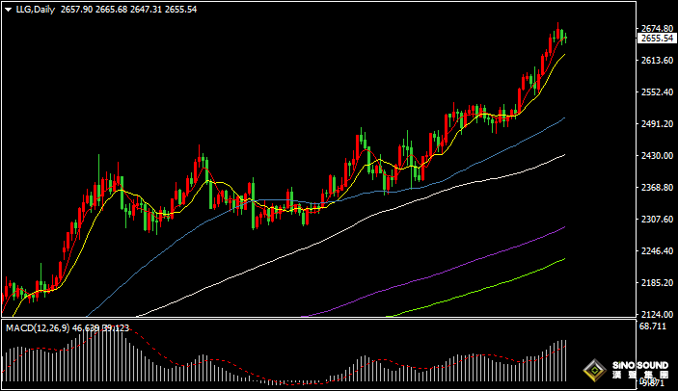Click the LLG,Daily chart symbol title
Viewport: 678px width, 391px height.
click(x=34, y=10)
